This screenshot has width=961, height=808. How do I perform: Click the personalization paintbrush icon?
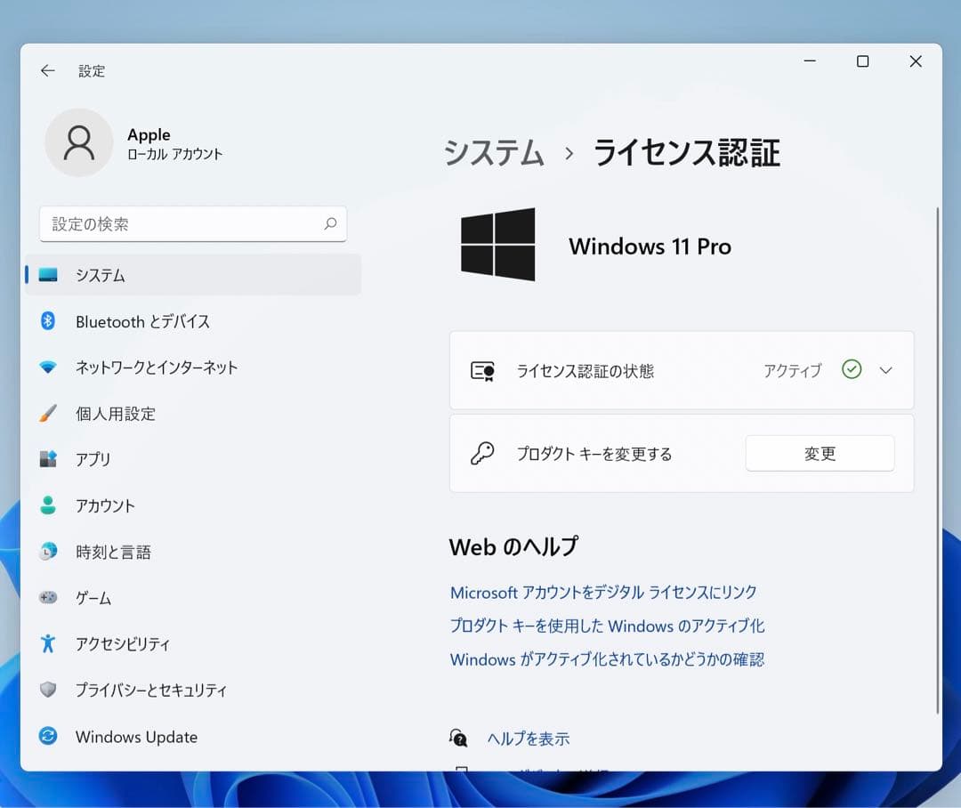click(48, 414)
